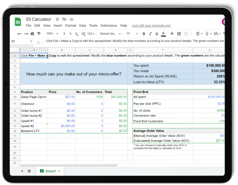Open the user account avatar
Image resolution: width=238 pixels, height=185 pixels.
tap(223, 22)
